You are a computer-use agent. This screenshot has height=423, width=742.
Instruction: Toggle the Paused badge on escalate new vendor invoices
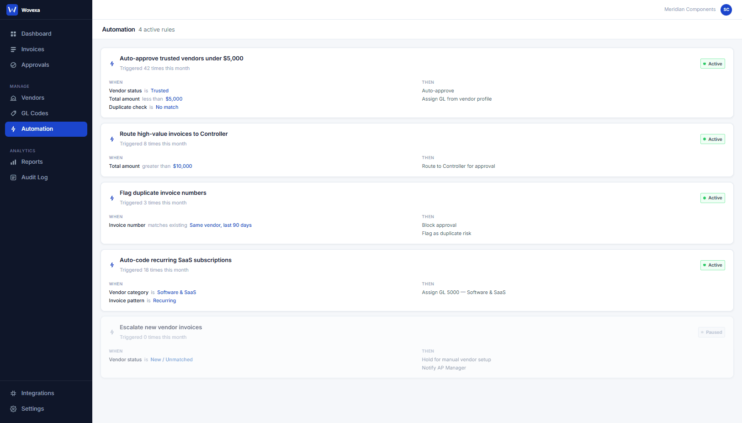tap(711, 332)
